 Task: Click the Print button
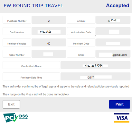[x=119, y=104]
